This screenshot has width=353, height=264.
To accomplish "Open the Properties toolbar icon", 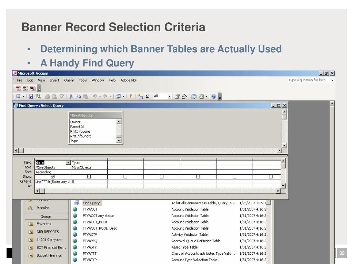I will tap(177, 96).
